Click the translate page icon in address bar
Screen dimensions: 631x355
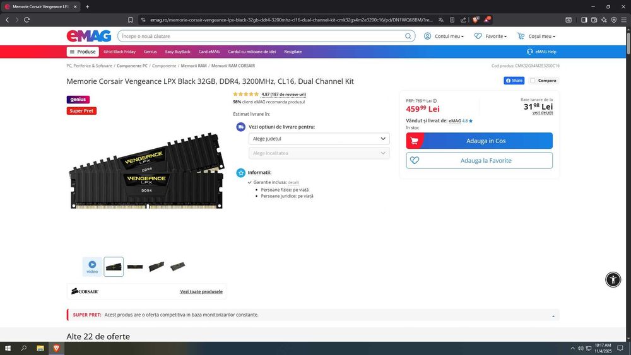pyautogui.click(x=441, y=20)
